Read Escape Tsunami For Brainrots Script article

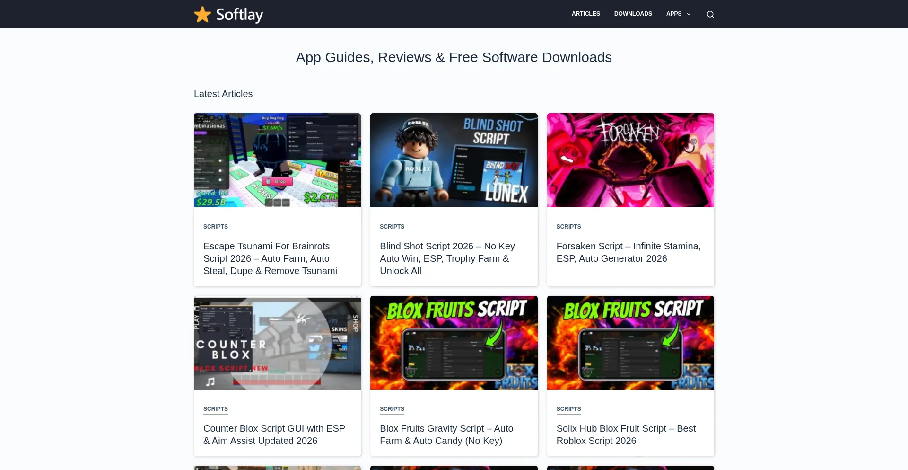[271, 258]
